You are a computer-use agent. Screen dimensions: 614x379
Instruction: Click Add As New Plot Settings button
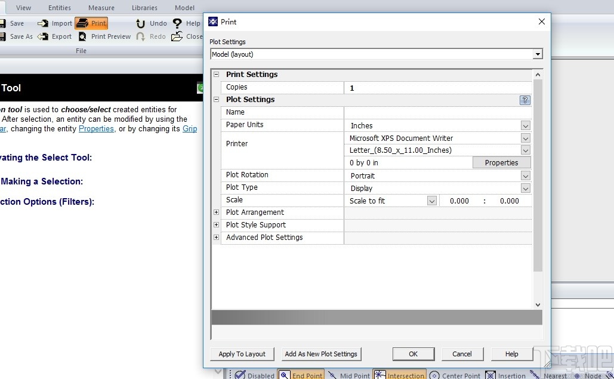click(321, 354)
